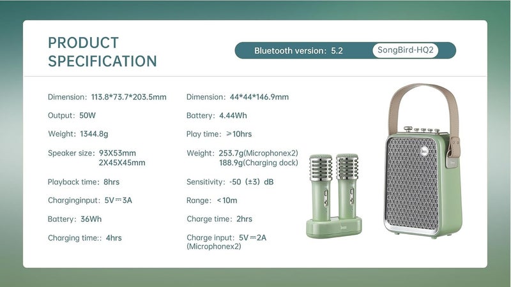Click the Range <10m specification

coord(212,200)
